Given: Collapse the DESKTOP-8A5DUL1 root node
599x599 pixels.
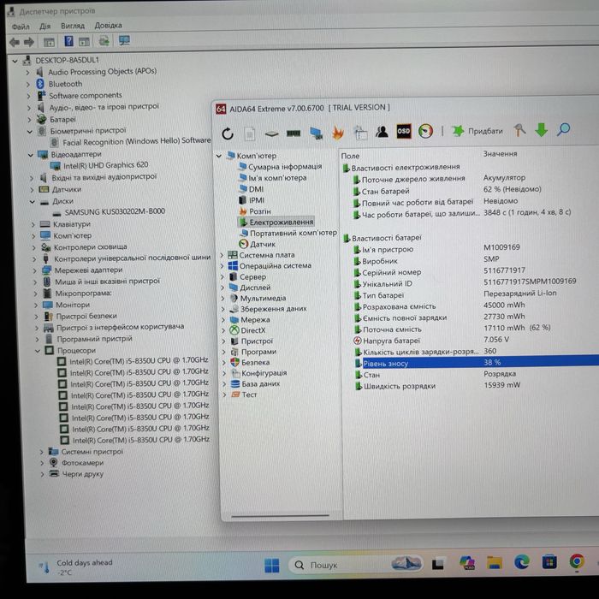Looking at the screenshot, I should point(15,61).
